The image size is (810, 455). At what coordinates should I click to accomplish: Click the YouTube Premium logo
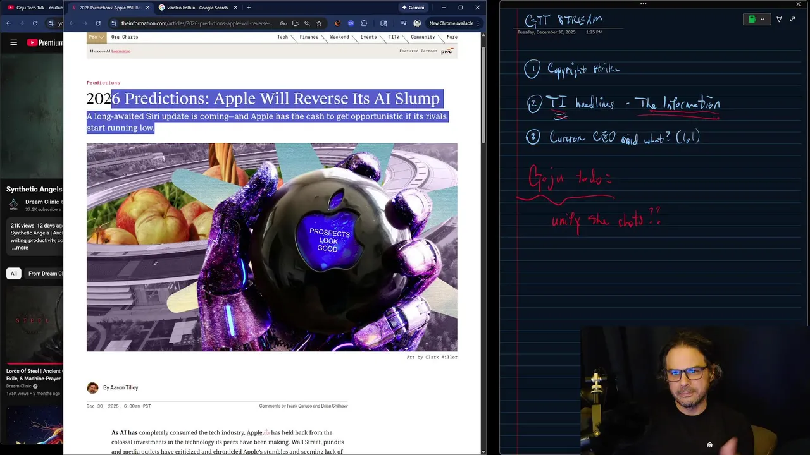pyautogui.click(x=44, y=42)
